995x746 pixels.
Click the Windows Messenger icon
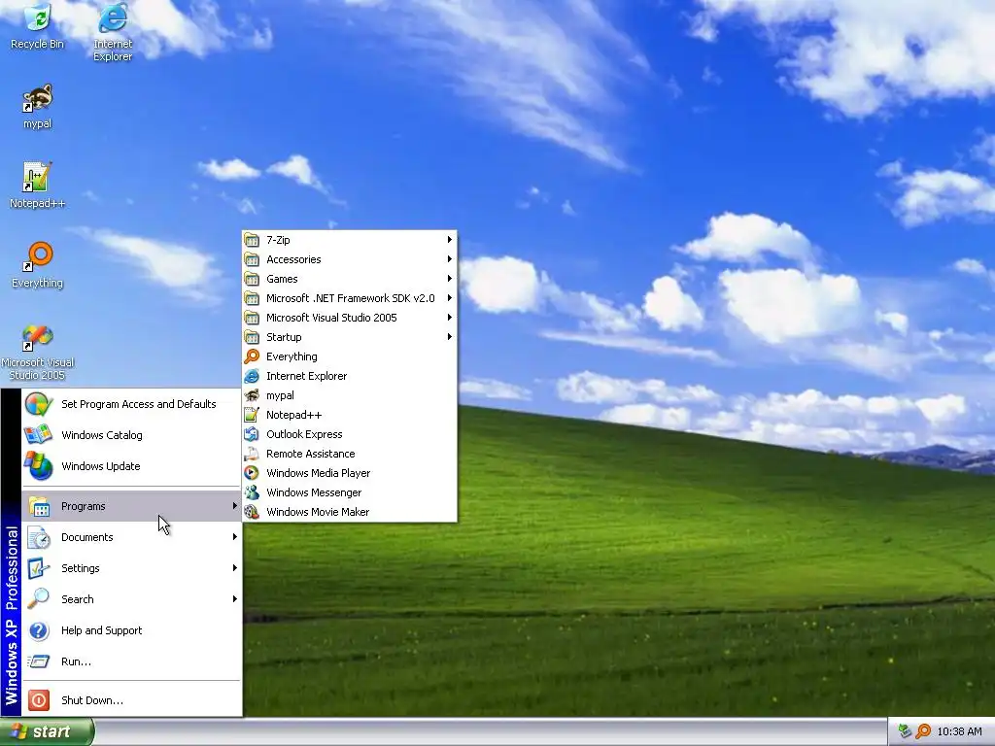(252, 492)
